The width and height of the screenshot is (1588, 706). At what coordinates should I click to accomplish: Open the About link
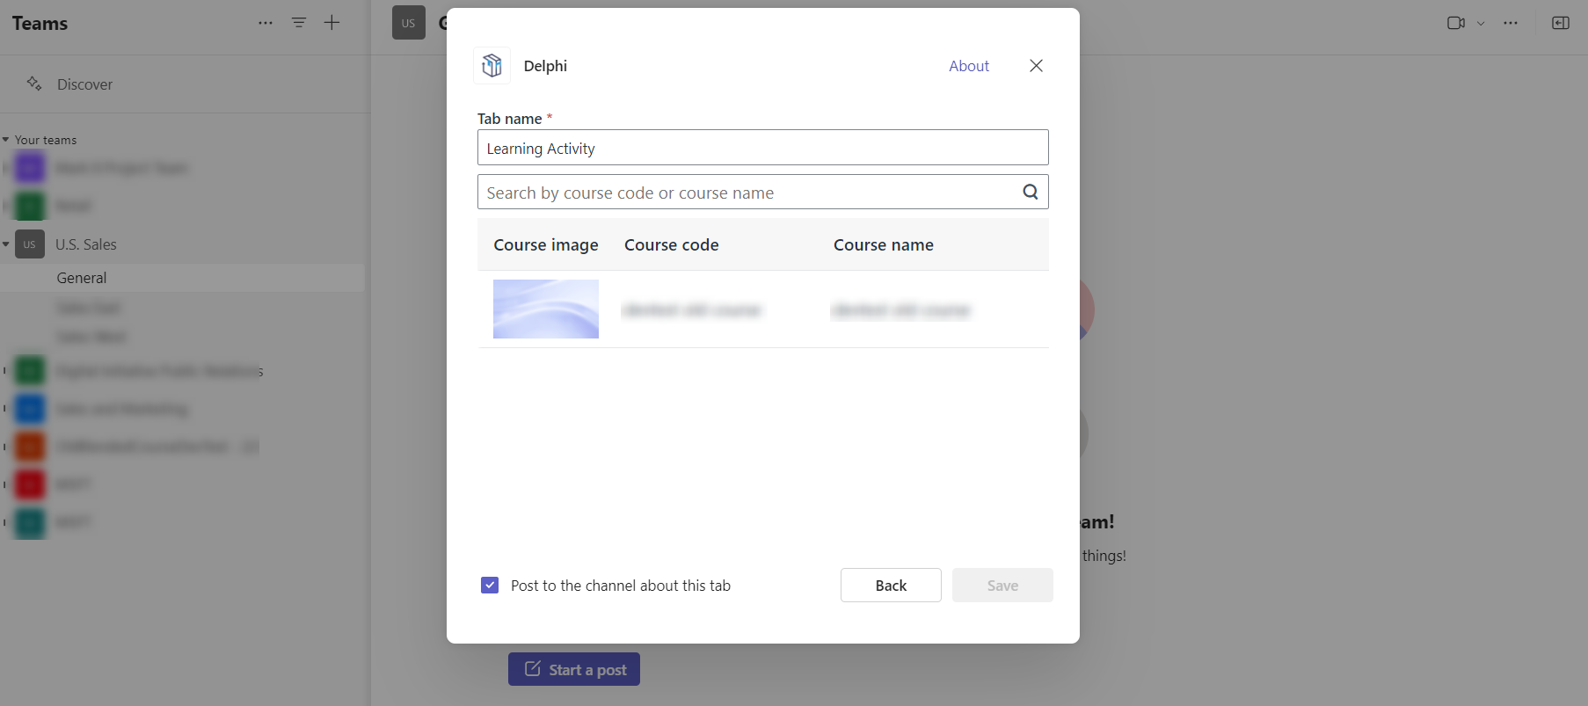pyautogui.click(x=968, y=66)
